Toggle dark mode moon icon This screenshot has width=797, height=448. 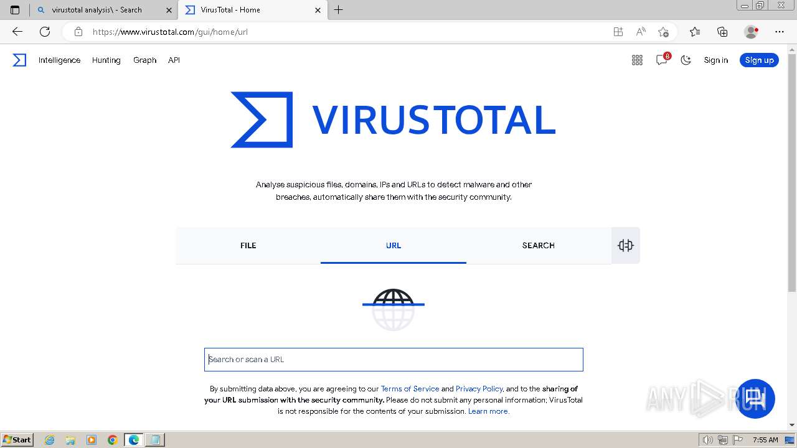click(x=686, y=60)
